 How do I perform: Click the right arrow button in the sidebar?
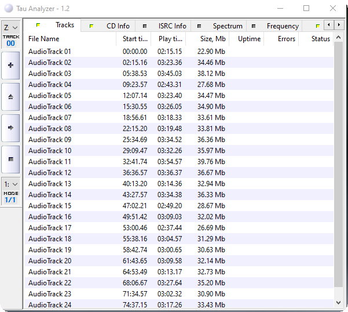pyautogui.click(x=10, y=128)
